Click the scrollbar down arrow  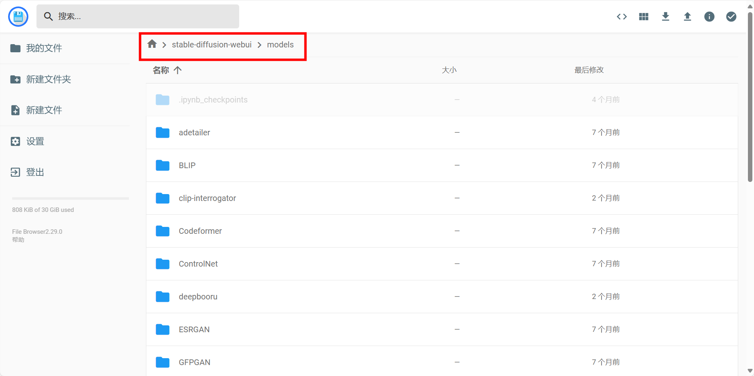pos(750,371)
